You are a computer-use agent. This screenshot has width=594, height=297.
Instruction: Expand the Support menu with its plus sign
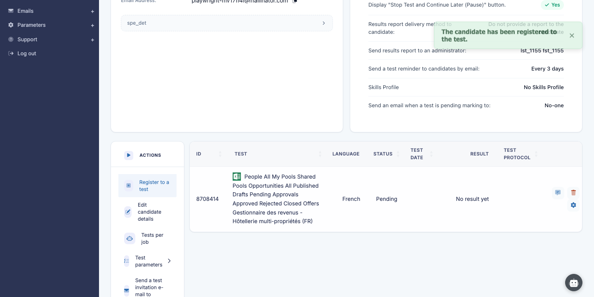[x=92, y=40]
